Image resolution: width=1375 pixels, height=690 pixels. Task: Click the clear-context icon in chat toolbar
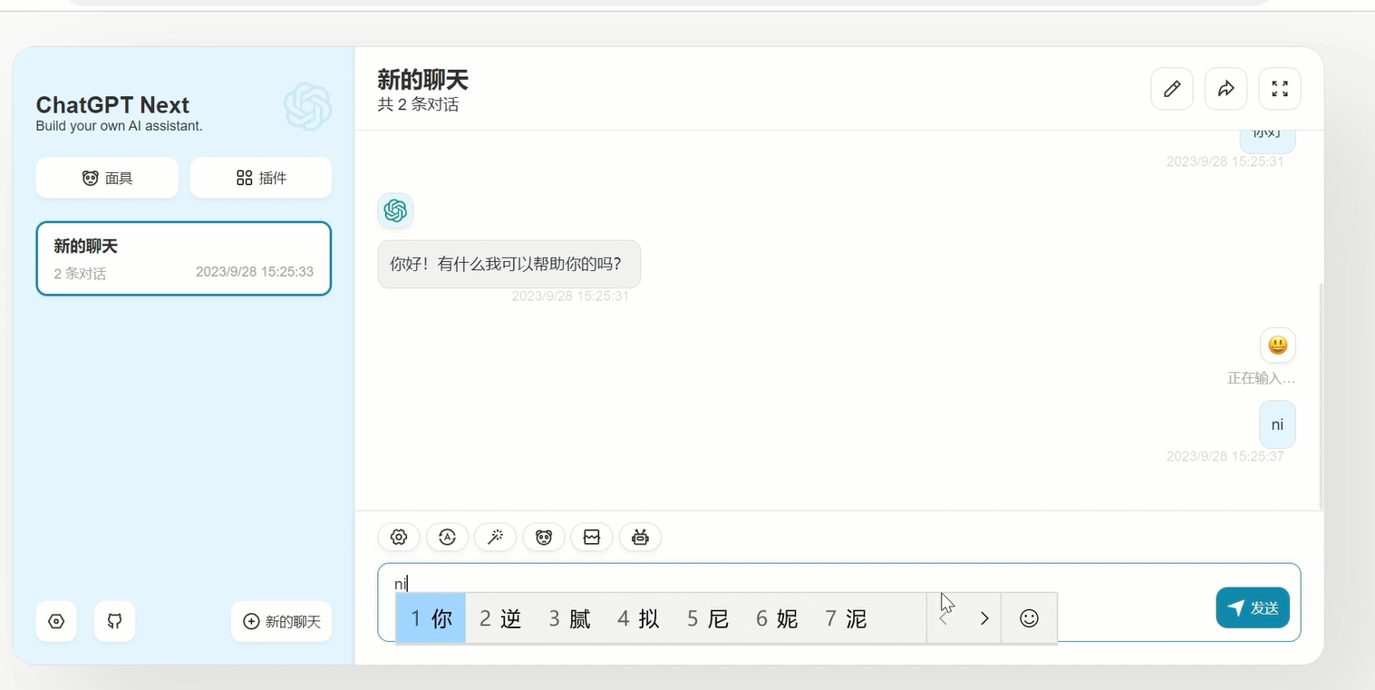point(592,537)
